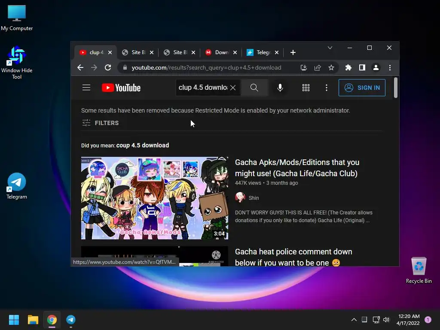Go forward in Chrome
This screenshot has width=440, height=330.
94,67
